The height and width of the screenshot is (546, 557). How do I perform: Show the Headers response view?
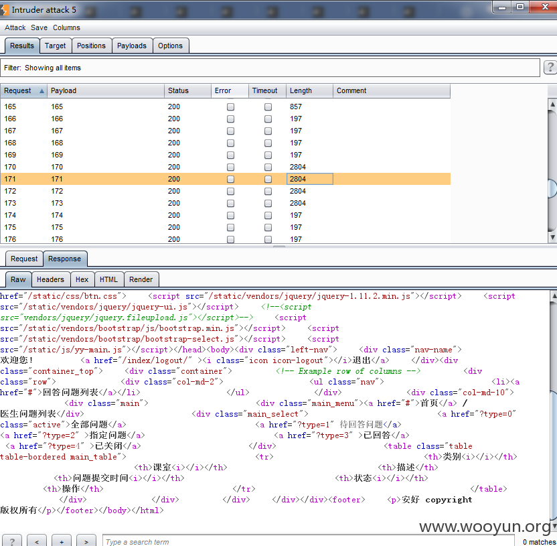pyautogui.click(x=50, y=279)
